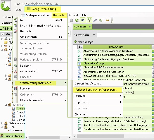This screenshot has height=140, width=154.
Task: Click the chain link icon in toolbar
Action: coord(107,20)
